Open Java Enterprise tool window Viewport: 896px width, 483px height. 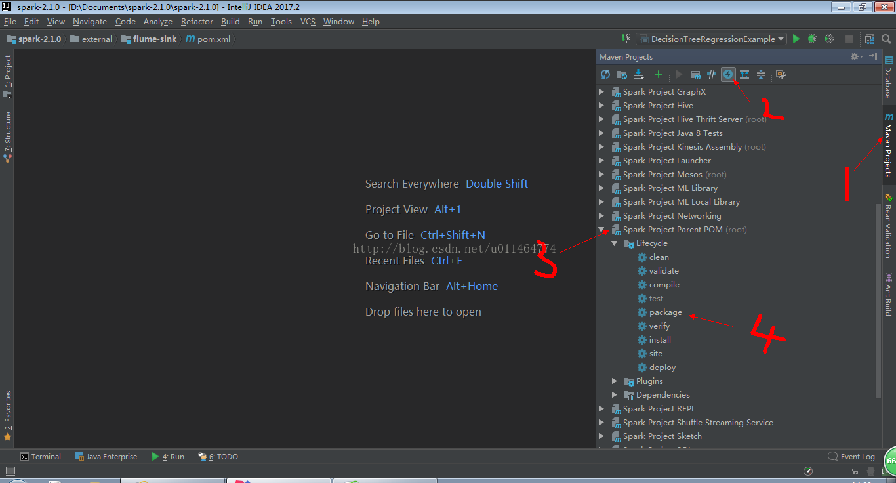[x=106, y=457]
